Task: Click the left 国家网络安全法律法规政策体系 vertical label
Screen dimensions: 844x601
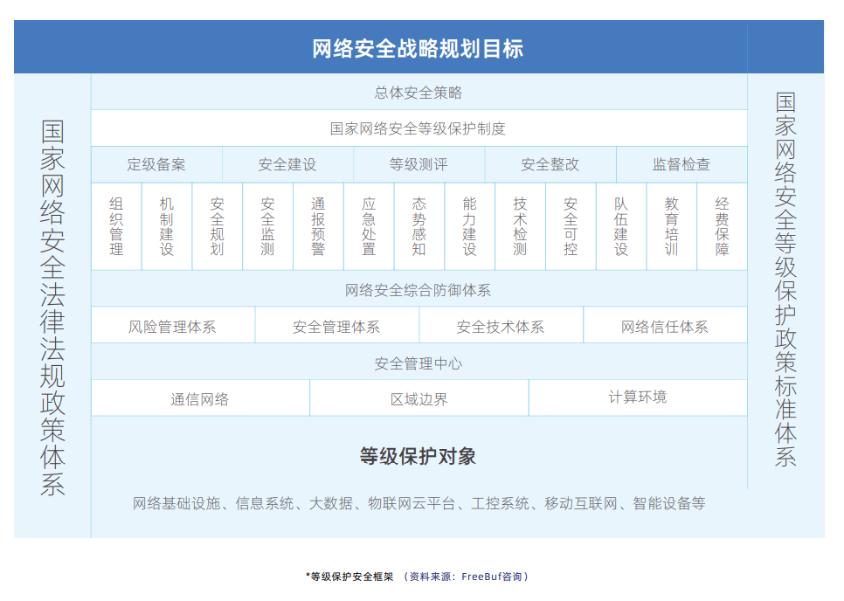Action: [x=52, y=307]
